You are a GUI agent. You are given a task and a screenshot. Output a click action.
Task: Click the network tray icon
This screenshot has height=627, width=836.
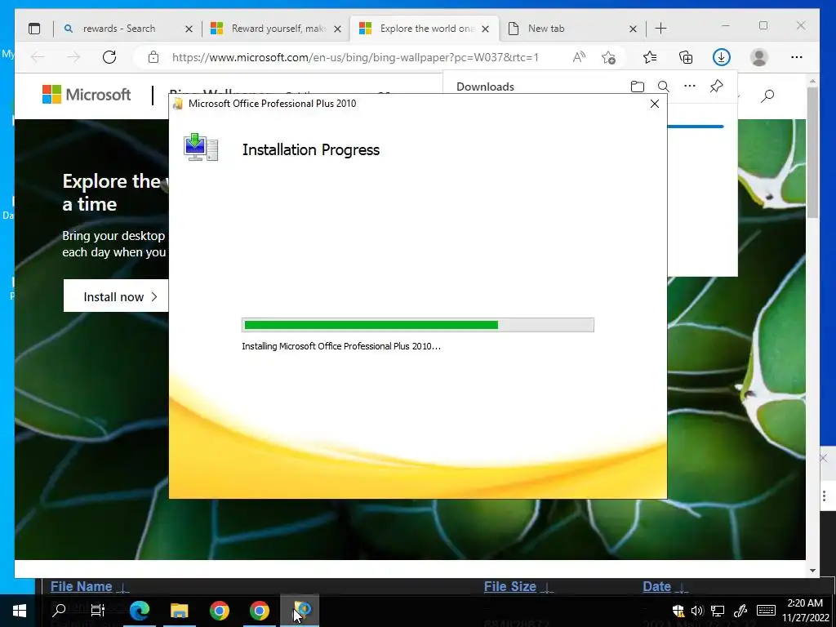718,611
